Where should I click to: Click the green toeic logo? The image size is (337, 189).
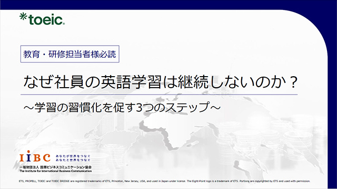point(42,19)
